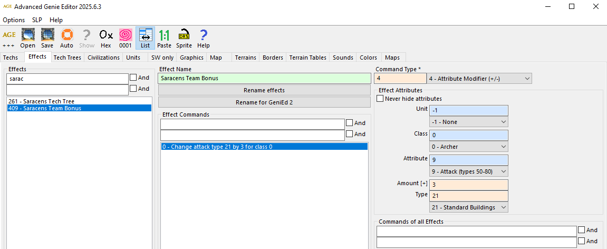Switch to the Colors tab
This screenshot has width=607, height=249.
click(x=368, y=58)
